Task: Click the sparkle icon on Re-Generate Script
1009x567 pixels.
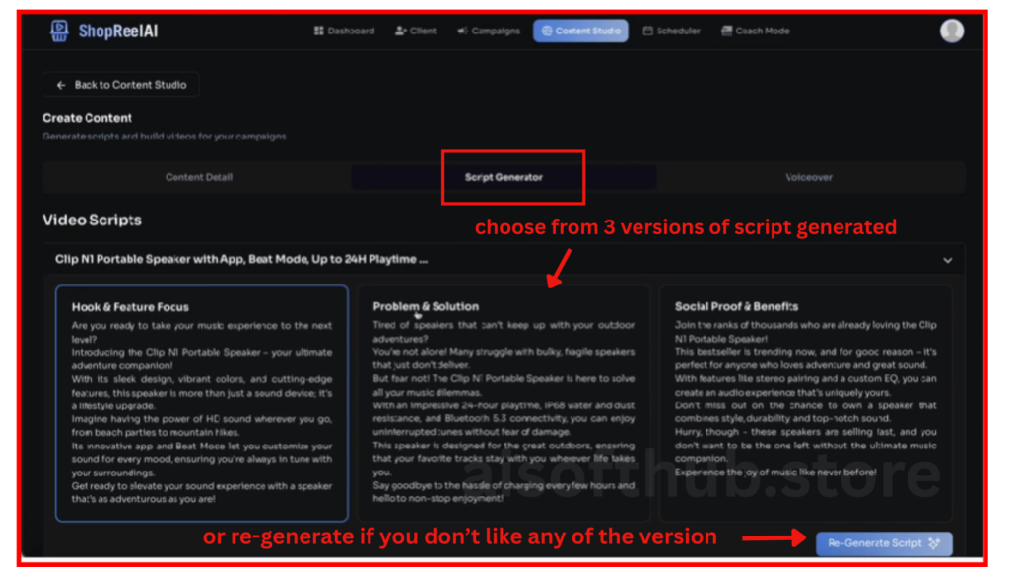Action: point(936,543)
